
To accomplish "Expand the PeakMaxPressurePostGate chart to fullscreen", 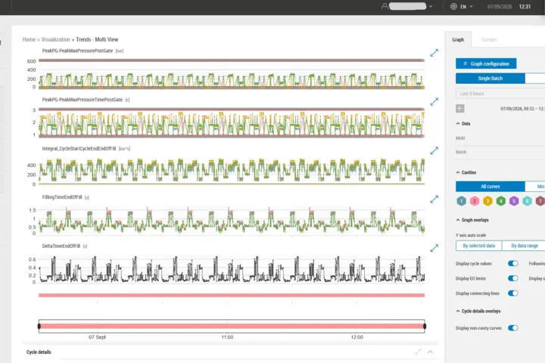I will (434, 53).
